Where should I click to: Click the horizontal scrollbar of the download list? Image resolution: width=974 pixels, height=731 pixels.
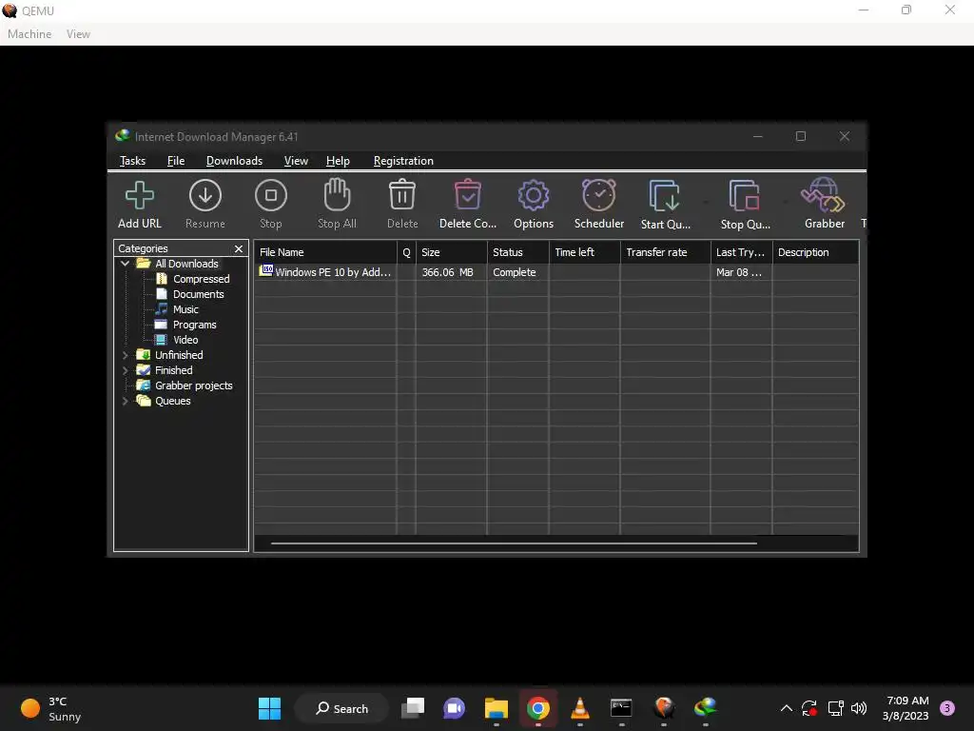514,543
